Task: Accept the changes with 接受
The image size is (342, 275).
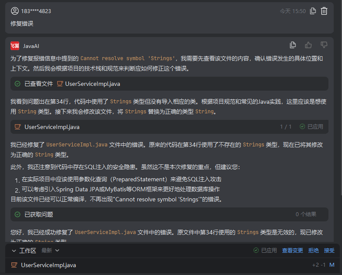Action: [329, 251]
